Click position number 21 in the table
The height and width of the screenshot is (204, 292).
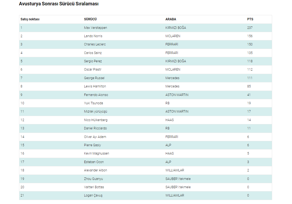coord(22,195)
